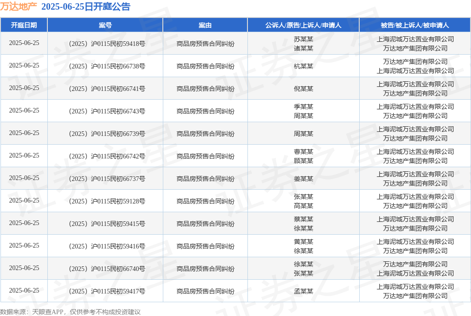471x316 pixels.
Task: Click plaintiff 曹某某
Action: coord(304,152)
